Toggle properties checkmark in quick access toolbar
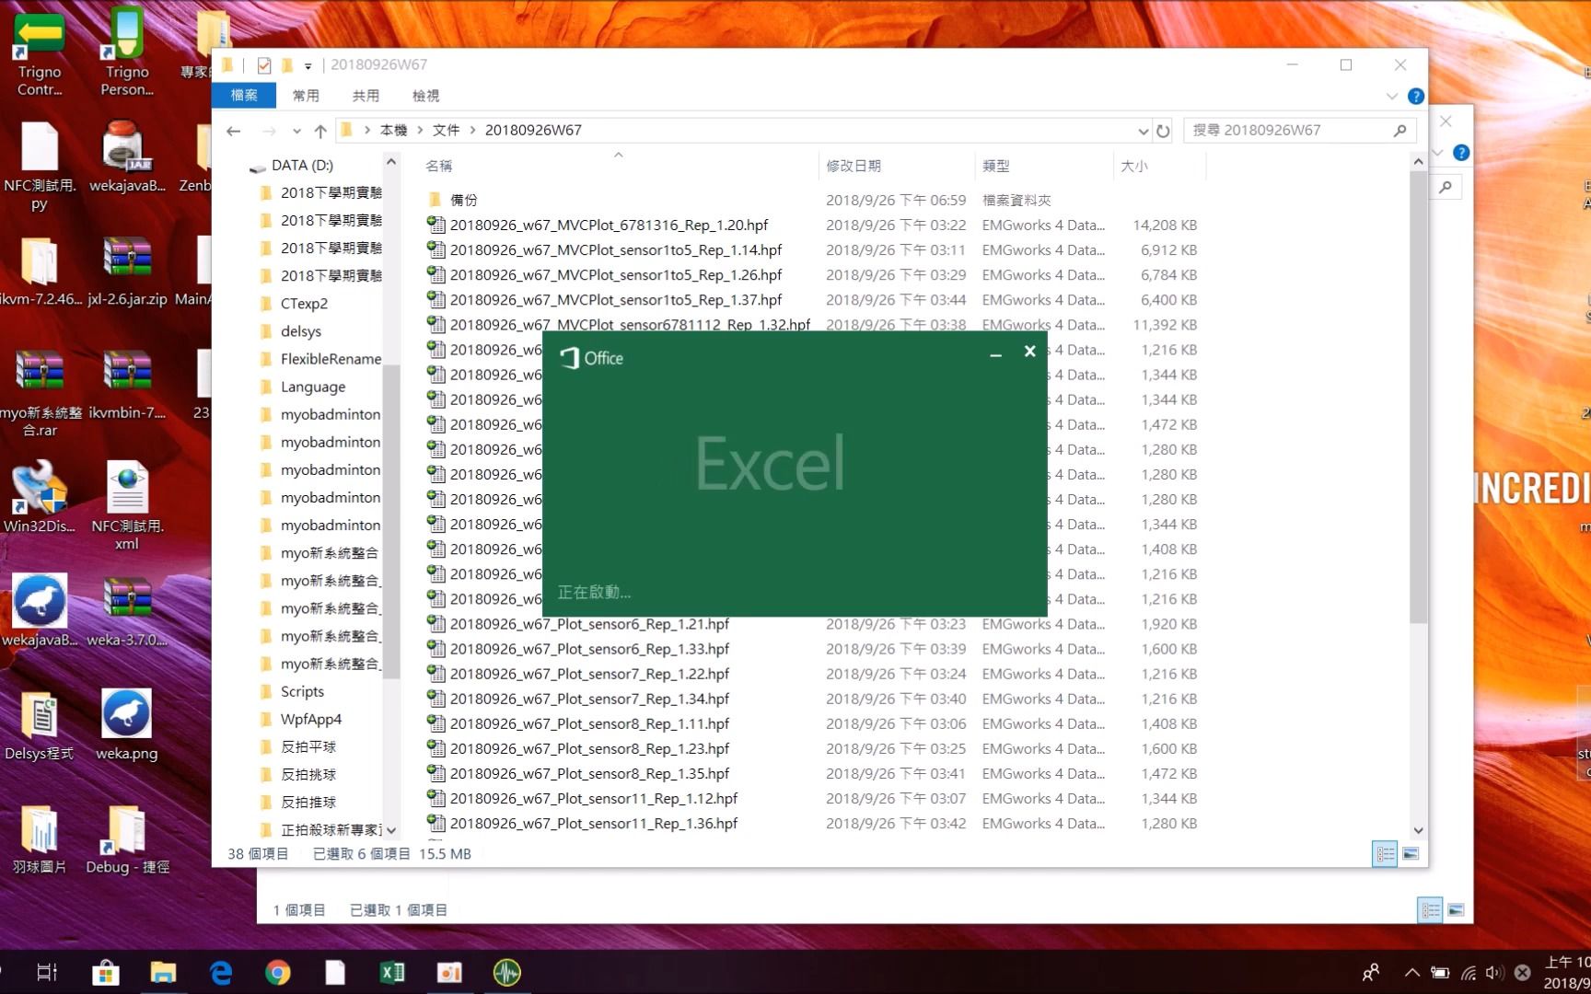 coord(264,65)
